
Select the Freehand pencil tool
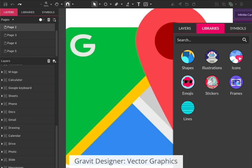[128, 4]
